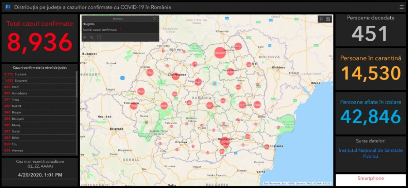Open the hamburger menu in the header

click(402, 7)
